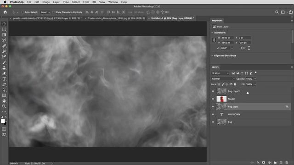Select the Rectangle shape tool

(x=4, y=95)
